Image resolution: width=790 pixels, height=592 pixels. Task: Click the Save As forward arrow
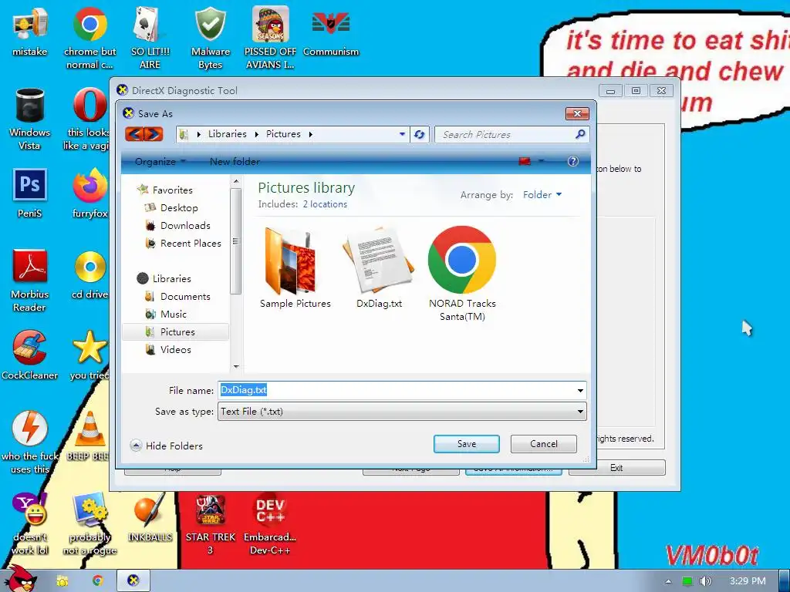154,134
